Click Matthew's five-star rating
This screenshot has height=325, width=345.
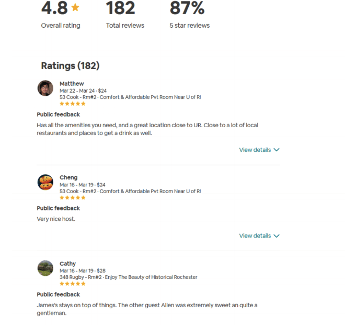click(x=72, y=104)
